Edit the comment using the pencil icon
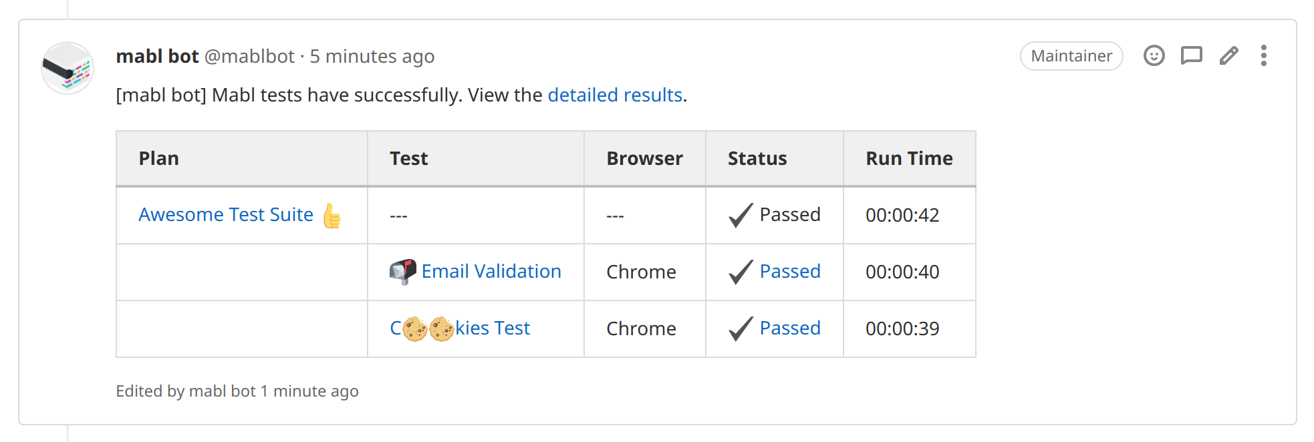 [x=1228, y=55]
